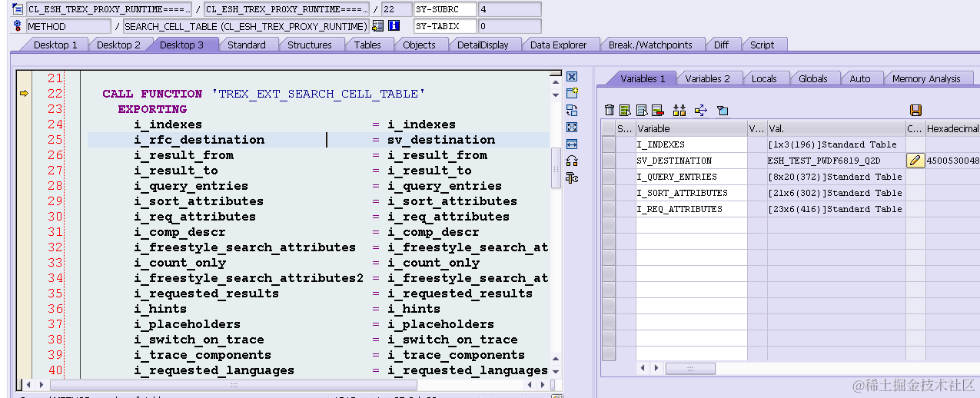This screenshot has width=980, height=398.
Task: Open the Objects tab
Action: coord(419,45)
